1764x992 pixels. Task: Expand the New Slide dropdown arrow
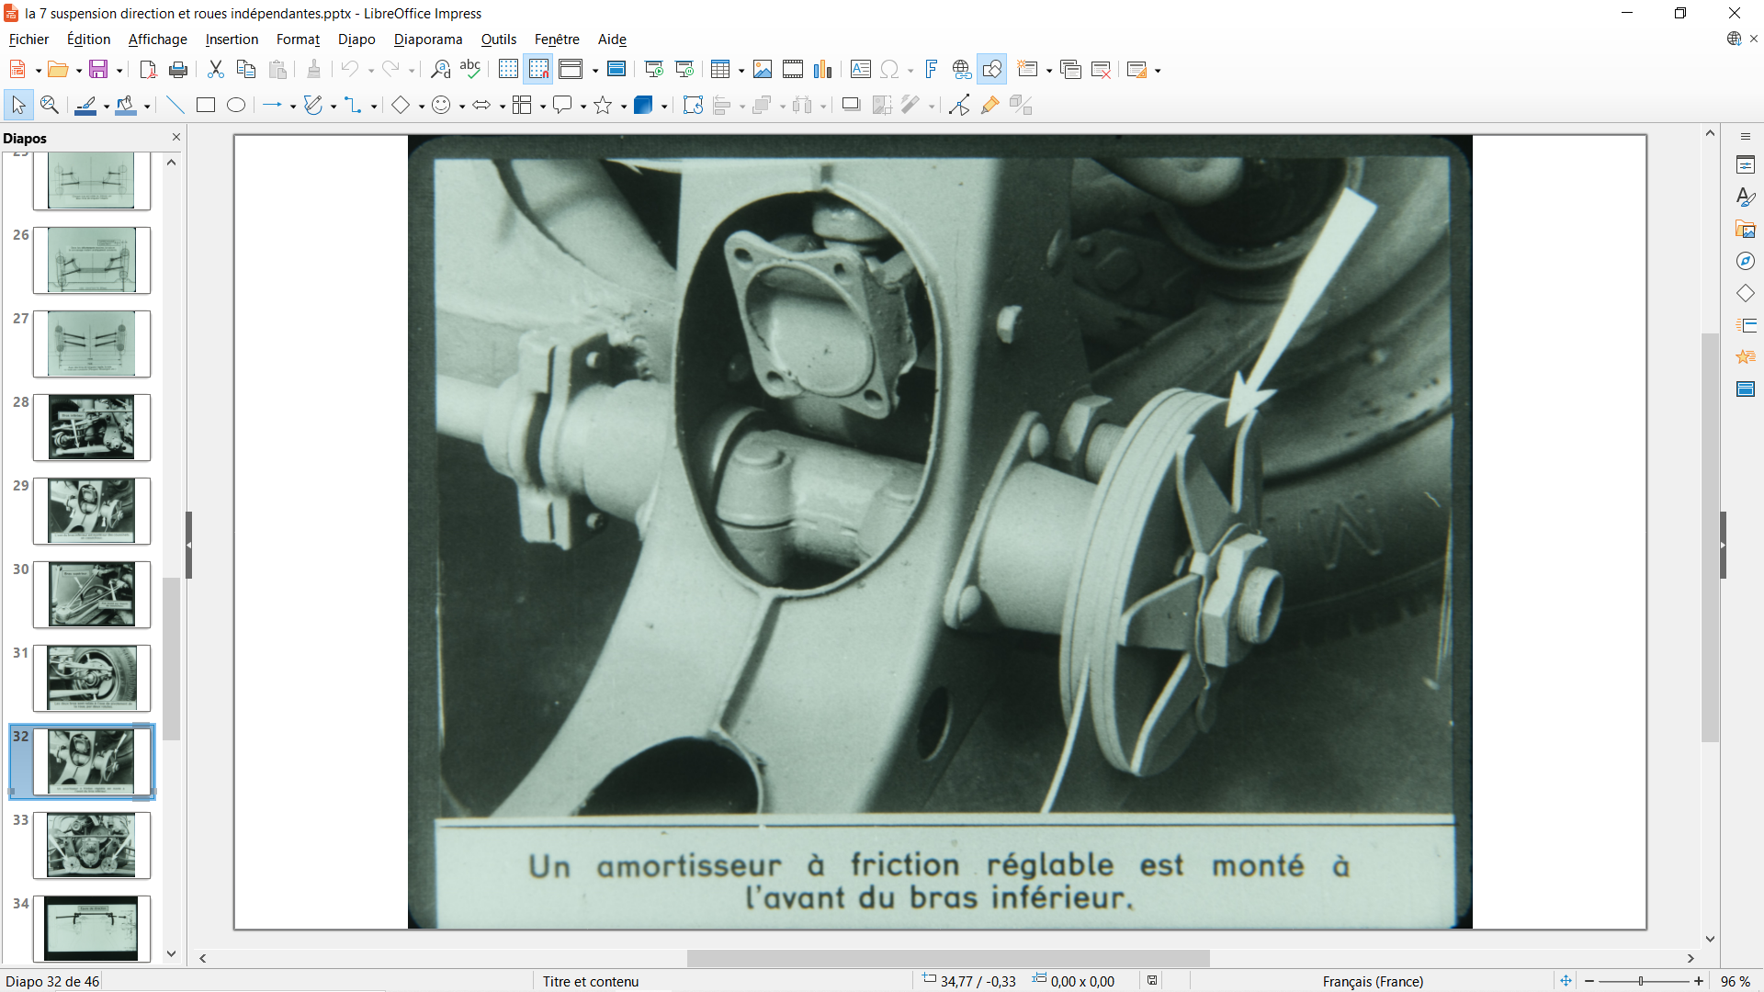(1049, 71)
